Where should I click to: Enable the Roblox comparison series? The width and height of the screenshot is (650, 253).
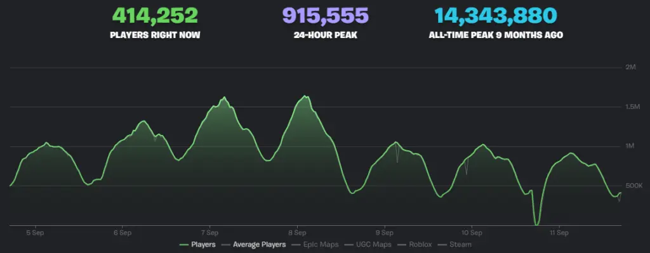(x=415, y=244)
